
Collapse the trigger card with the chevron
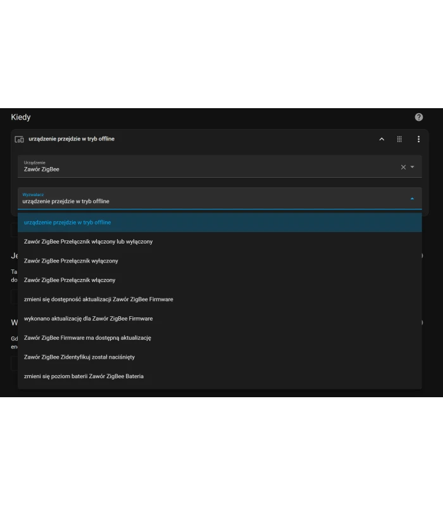[x=382, y=139]
